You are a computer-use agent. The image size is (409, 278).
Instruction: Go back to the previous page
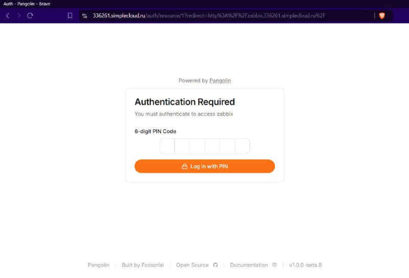8,16
